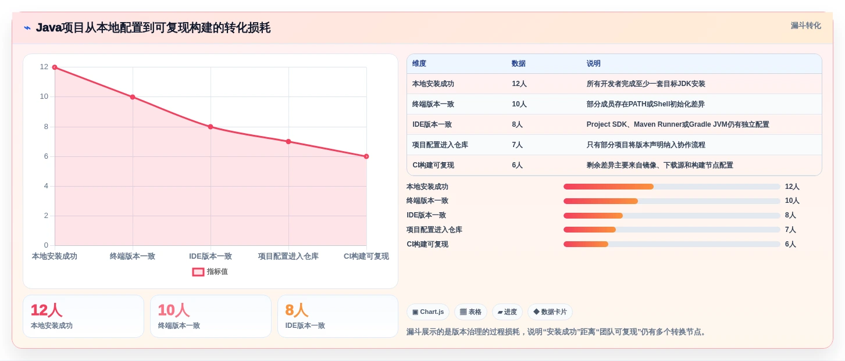Click the title Java项目从本地配置到可复现构建的转化损耗
Viewport: 845px width, 361px height.
click(153, 28)
